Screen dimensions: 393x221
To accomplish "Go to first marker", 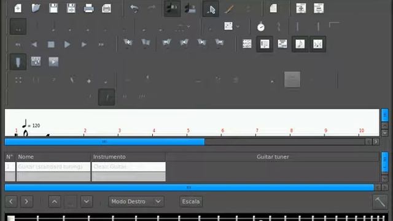I will 166,42.
